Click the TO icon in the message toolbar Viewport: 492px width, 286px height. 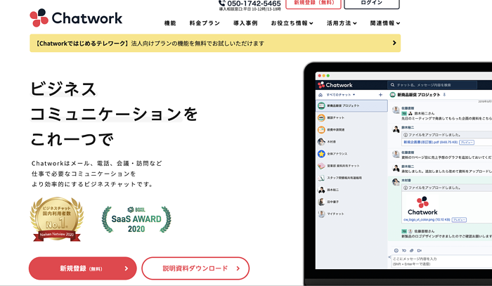click(403, 250)
